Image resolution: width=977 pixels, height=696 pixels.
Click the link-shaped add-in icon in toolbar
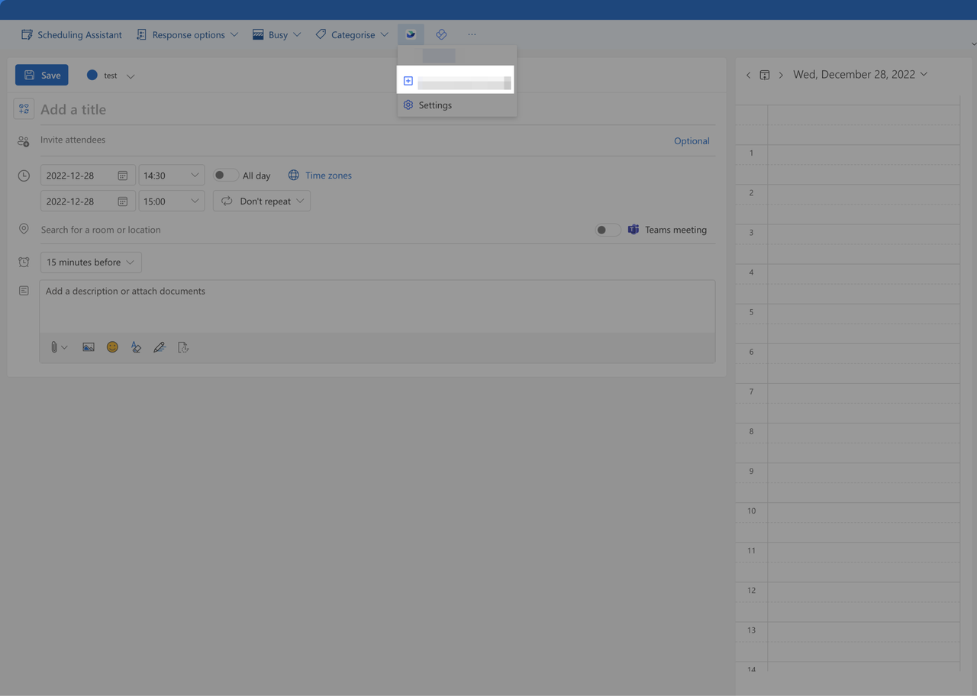(x=441, y=34)
